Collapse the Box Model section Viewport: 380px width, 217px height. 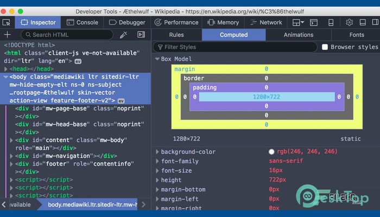coord(157,59)
